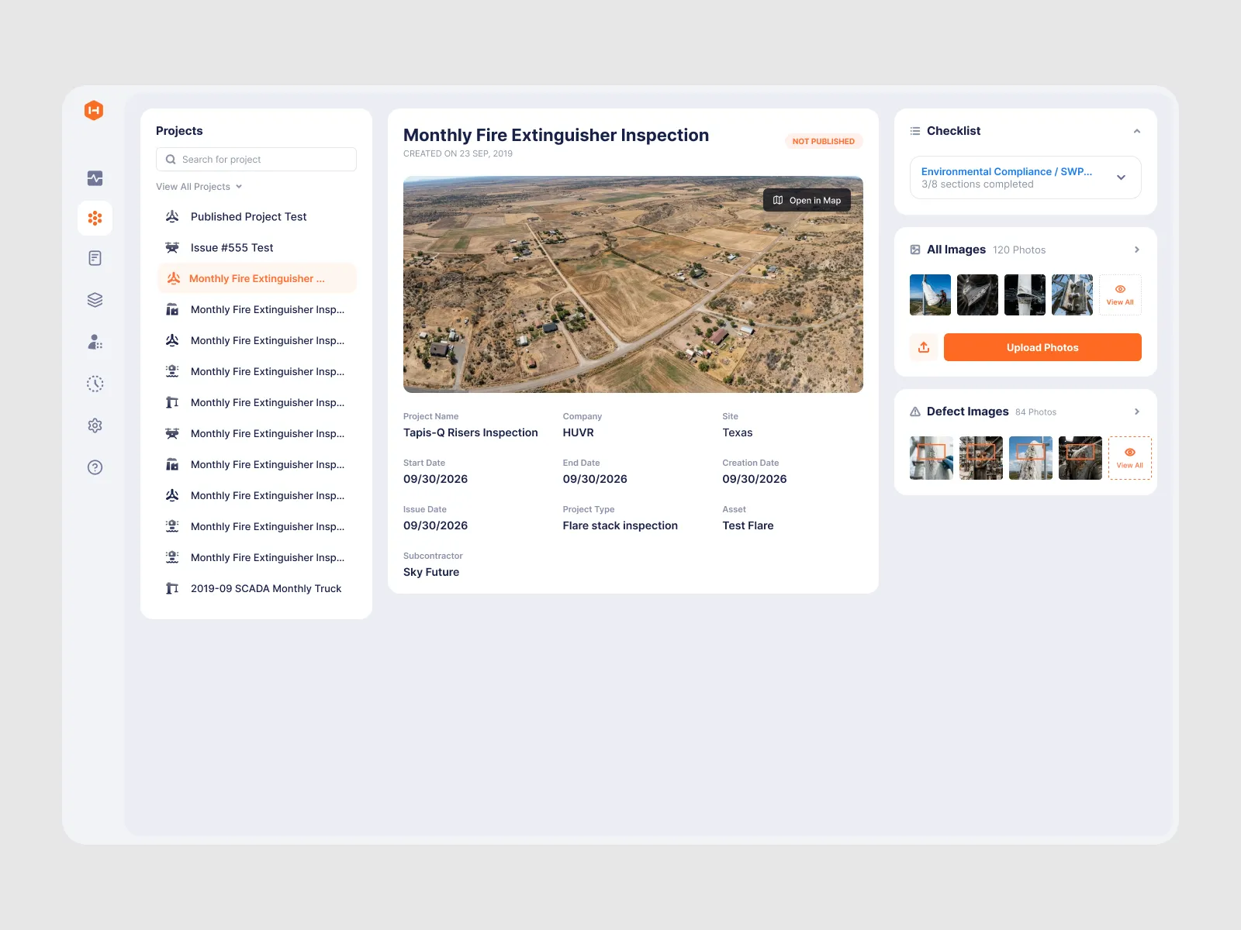
Task: Click Tapis-Q Risers Inspection project name
Action: tap(471, 433)
